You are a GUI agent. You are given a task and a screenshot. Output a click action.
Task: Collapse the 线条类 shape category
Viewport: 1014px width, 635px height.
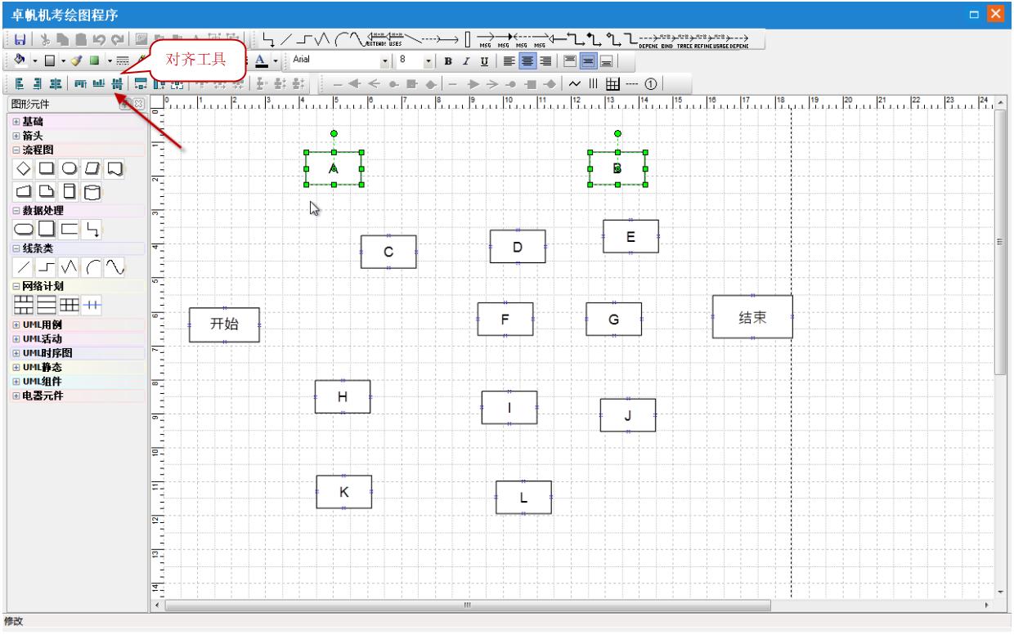click(x=16, y=248)
